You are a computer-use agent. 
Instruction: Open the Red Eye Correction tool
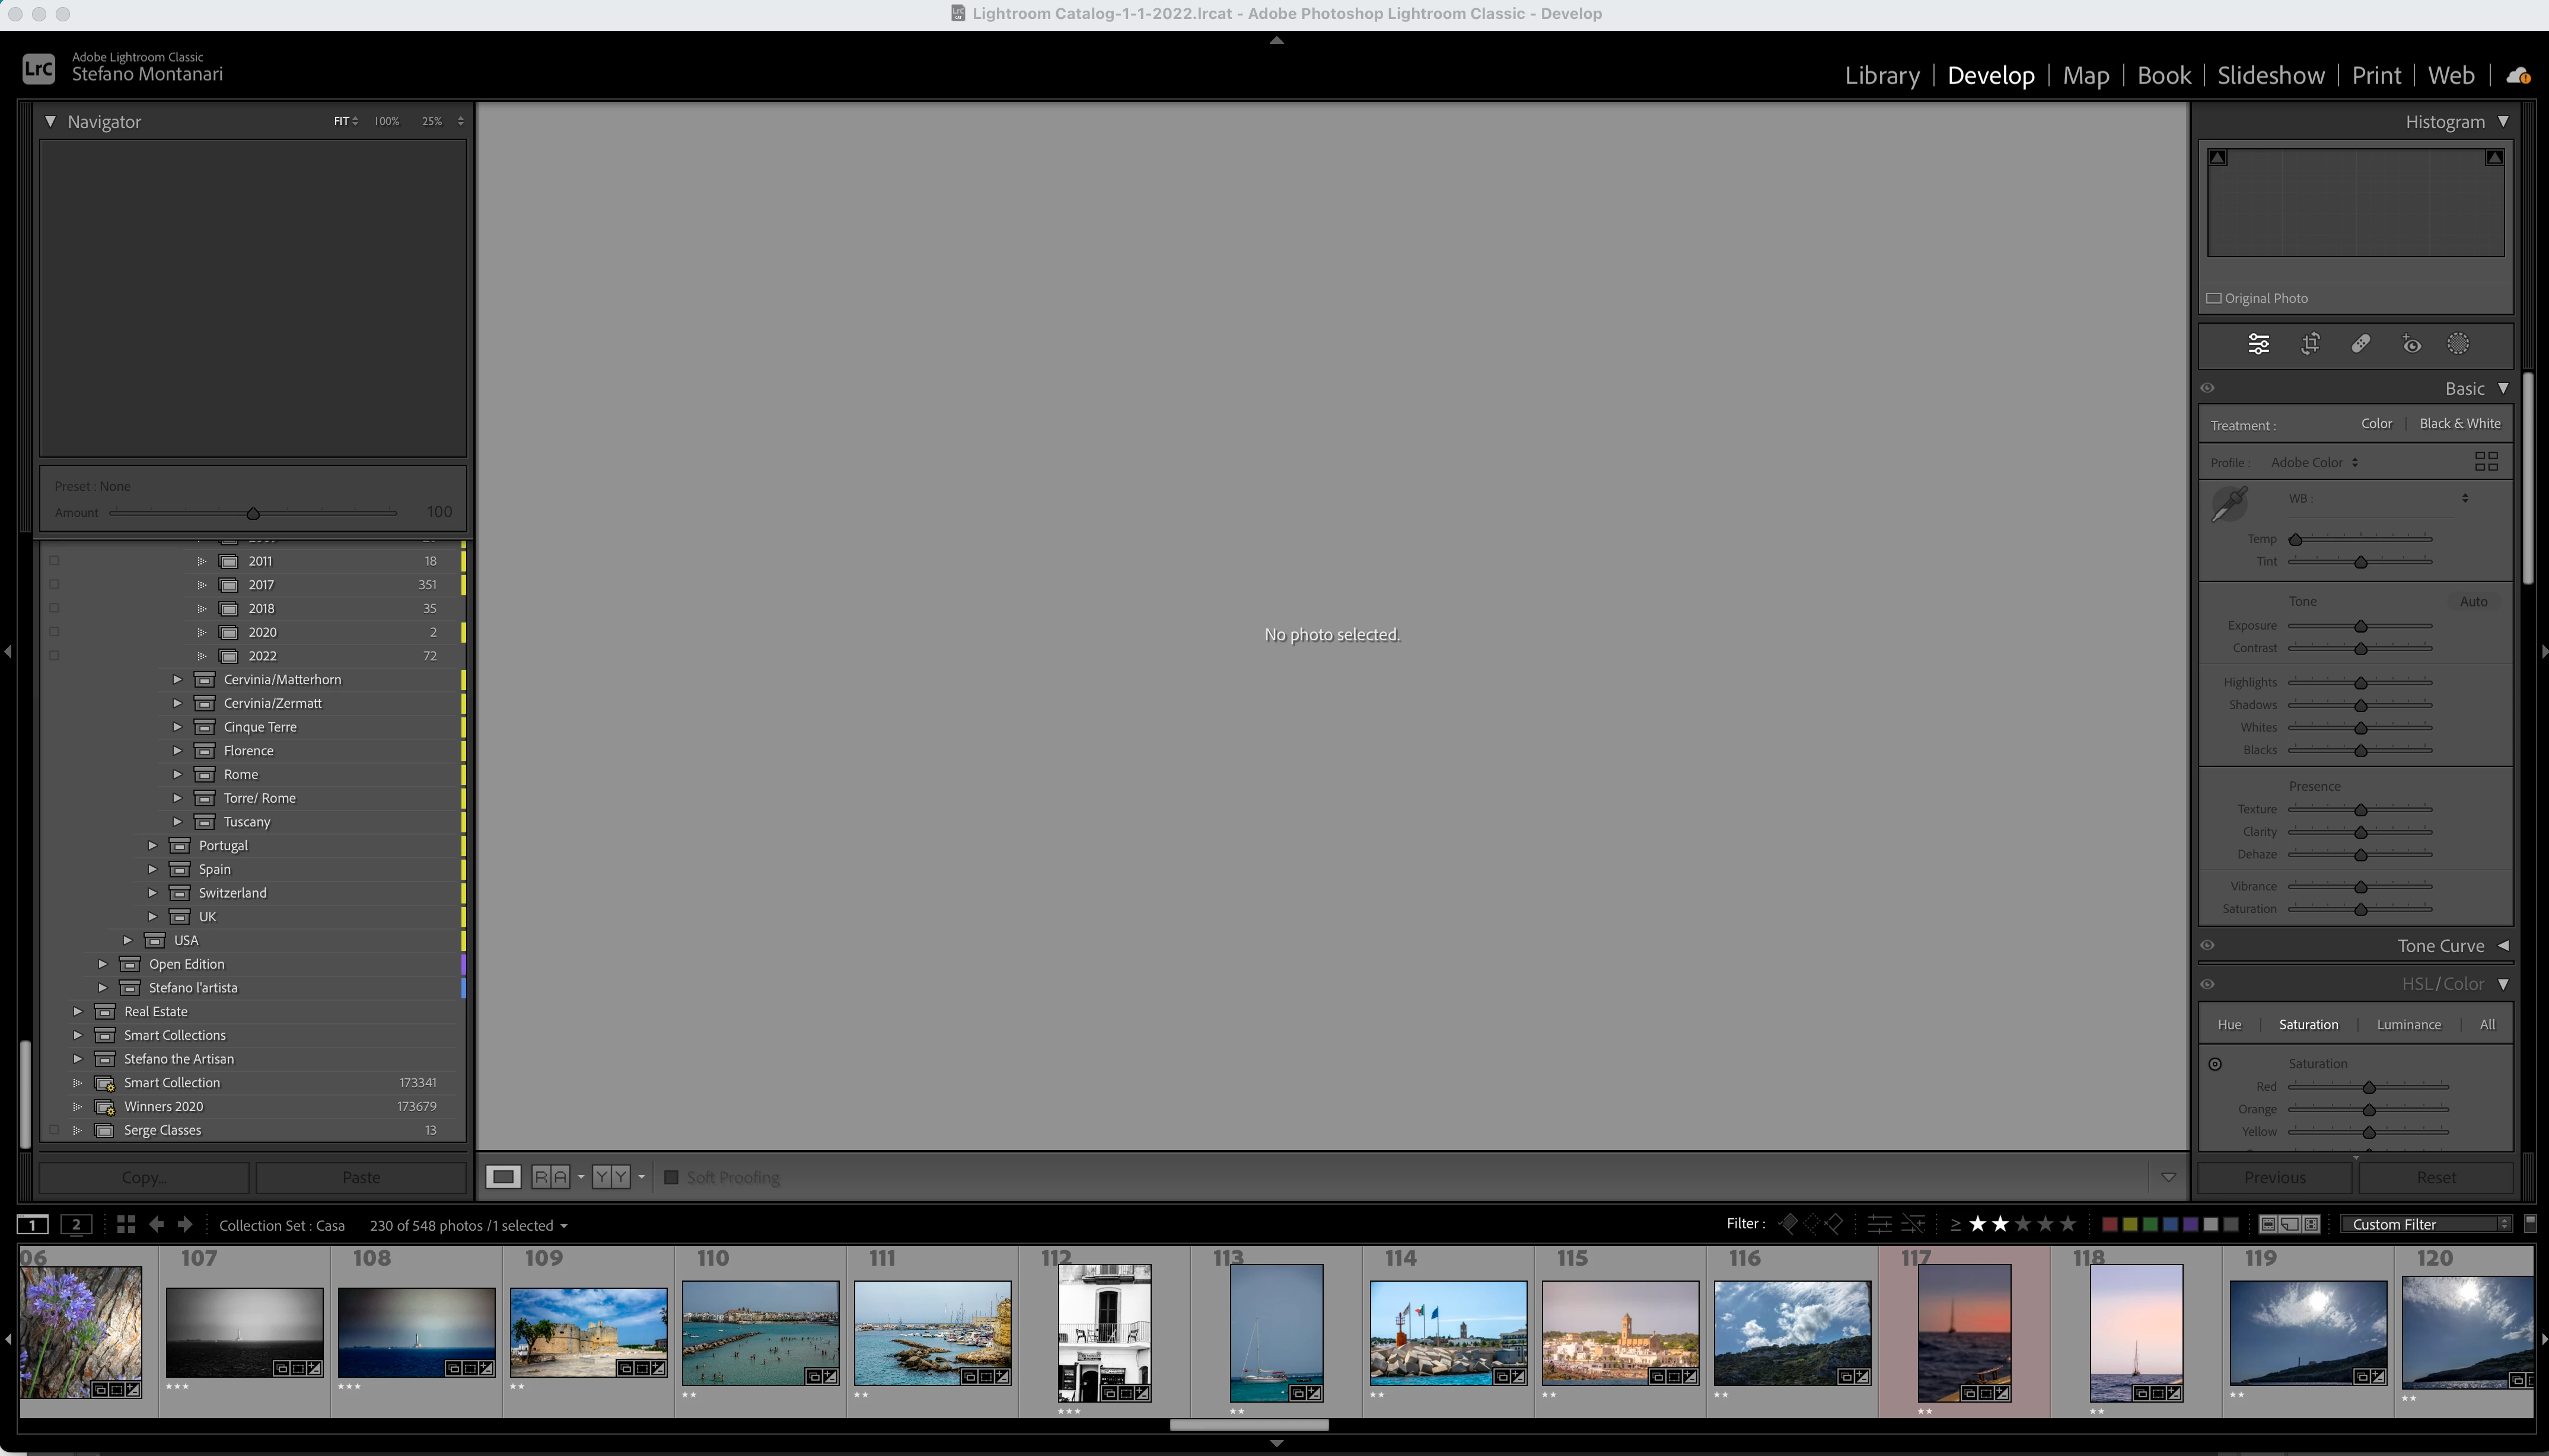tap(2412, 345)
